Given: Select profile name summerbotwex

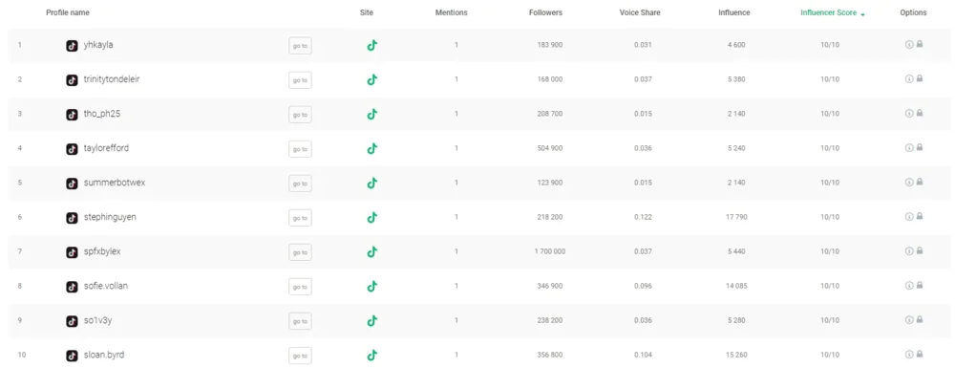Looking at the screenshot, I should pos(115,183).
